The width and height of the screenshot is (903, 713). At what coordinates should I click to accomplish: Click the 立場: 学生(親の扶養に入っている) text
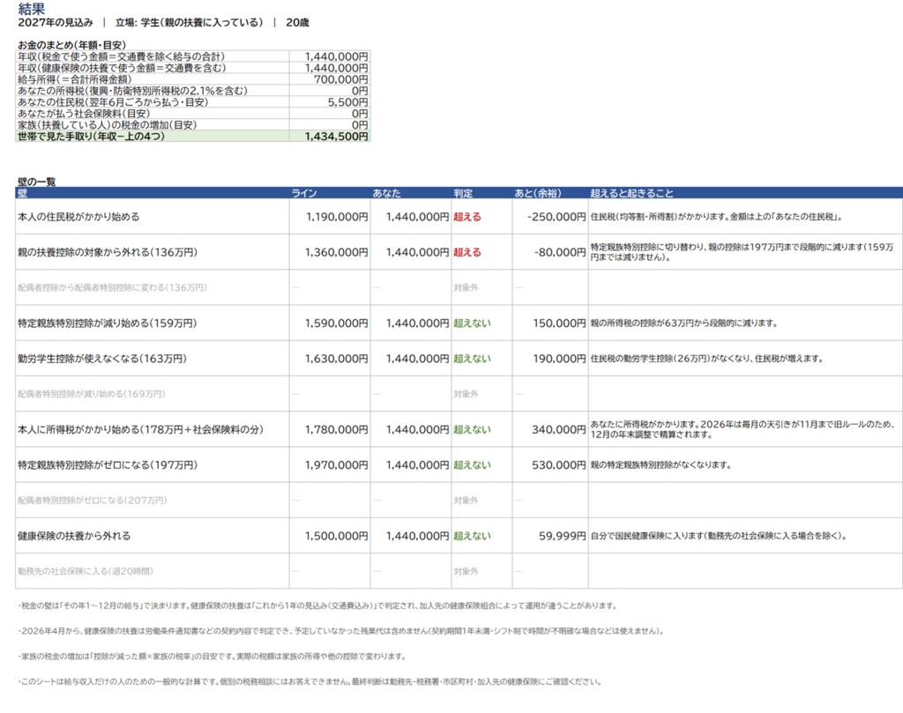[x=189, y=22]
